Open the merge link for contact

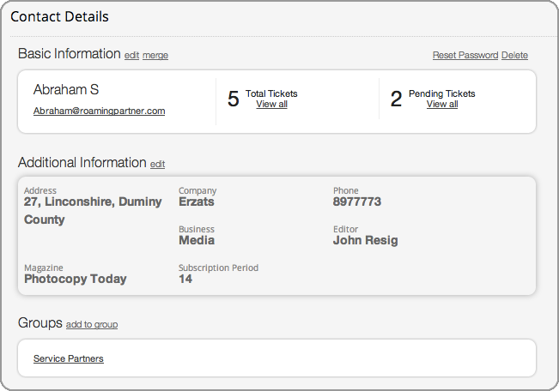(x=155, y=55)
